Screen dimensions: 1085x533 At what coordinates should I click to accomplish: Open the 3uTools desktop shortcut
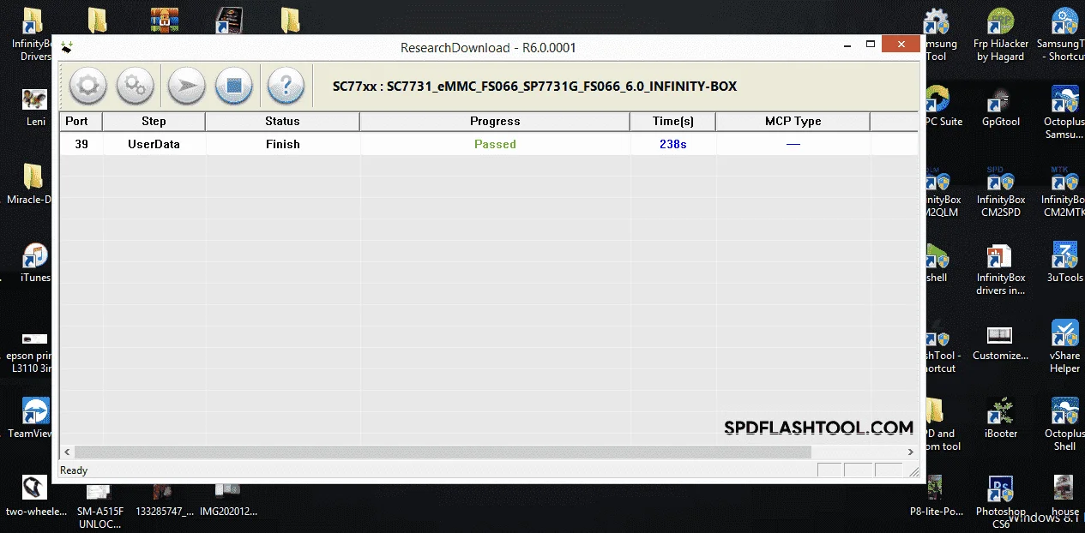click(x=1064, y=262)
